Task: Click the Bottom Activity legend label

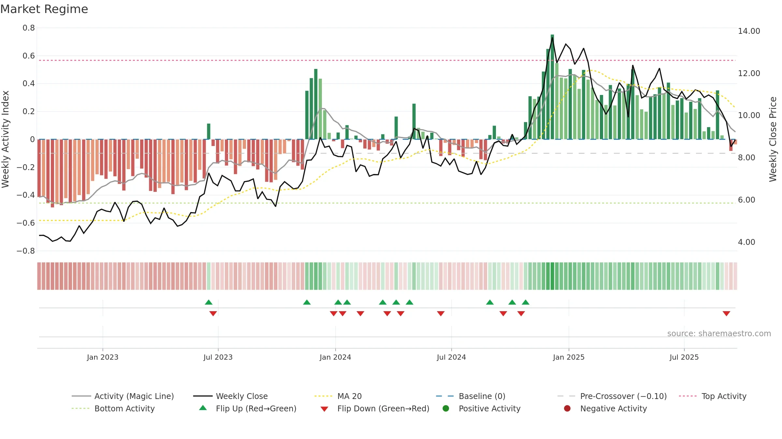Action: 124,408
